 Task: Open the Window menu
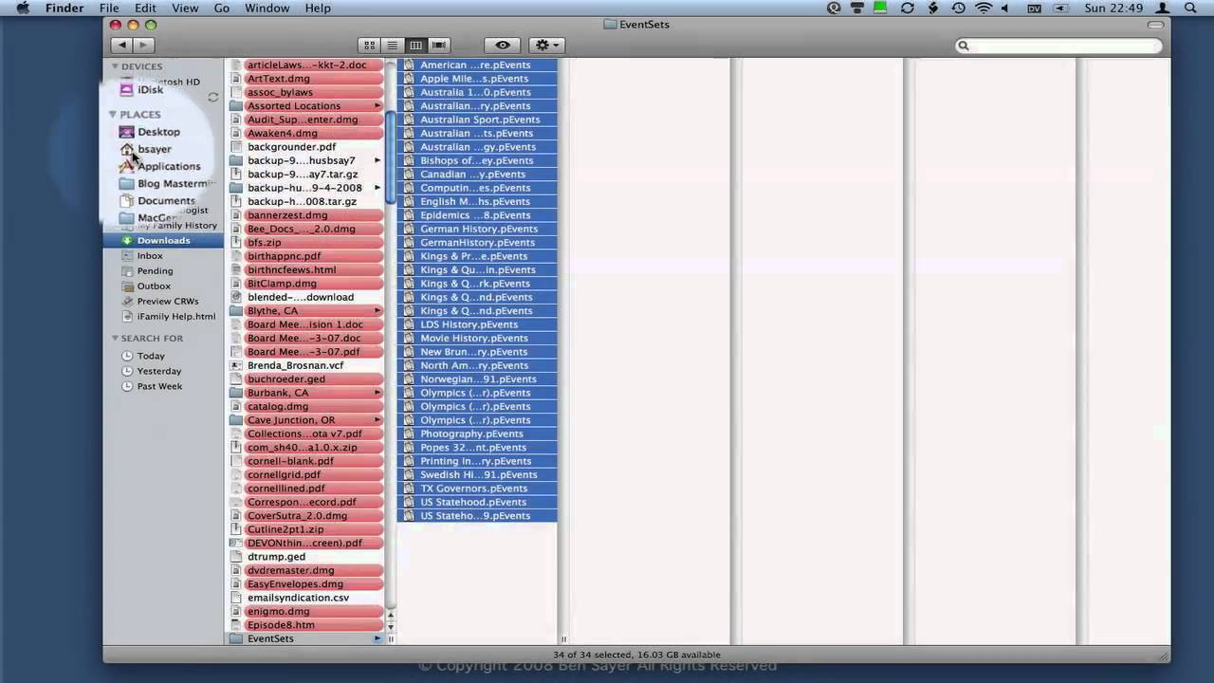pos(267,8)
